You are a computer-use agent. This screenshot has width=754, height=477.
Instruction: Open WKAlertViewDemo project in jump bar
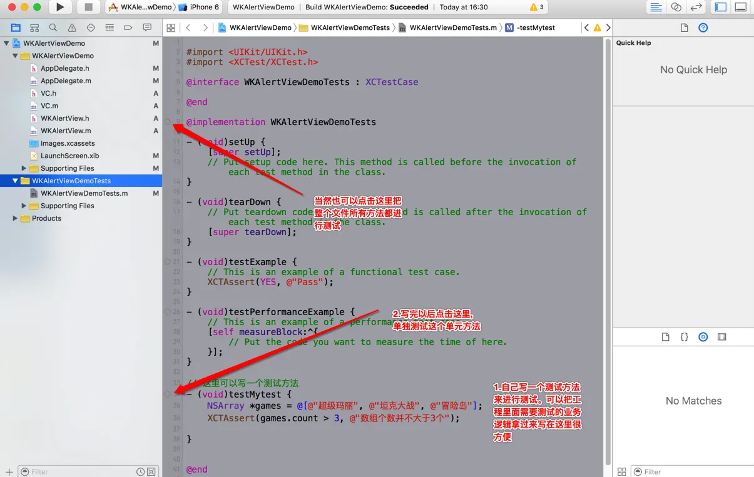(255, 28)
